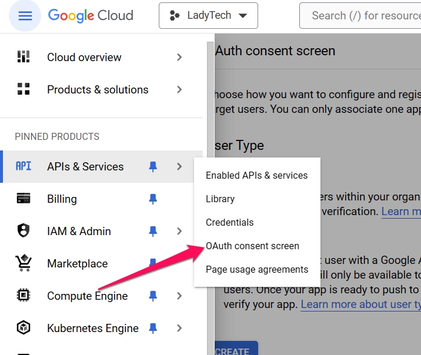Click the LadyTech project hexagon icon
The width and height of the screenshot is (421, 355).
(175, 15)
